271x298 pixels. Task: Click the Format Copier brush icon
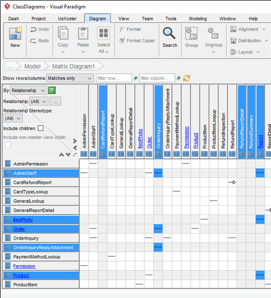[122, 41]
